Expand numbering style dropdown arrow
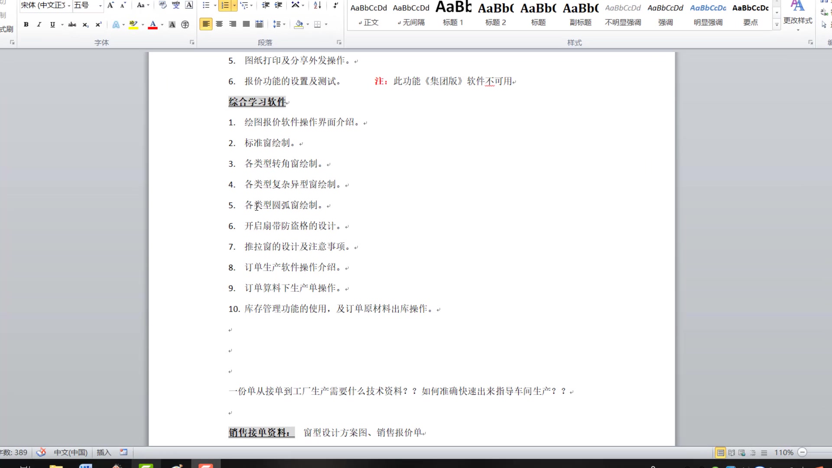 click(x=234, y=5)
